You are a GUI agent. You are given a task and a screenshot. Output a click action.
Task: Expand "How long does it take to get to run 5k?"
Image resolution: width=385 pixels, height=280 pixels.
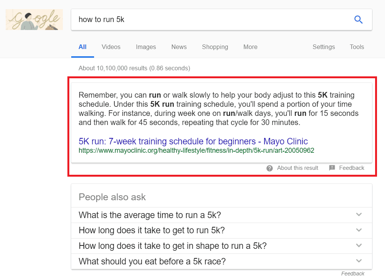pos(358,230)
